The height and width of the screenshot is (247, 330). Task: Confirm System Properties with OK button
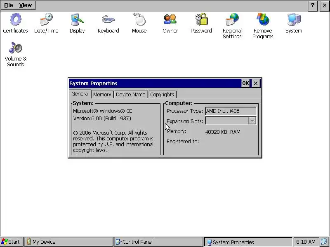pos(245,83)
